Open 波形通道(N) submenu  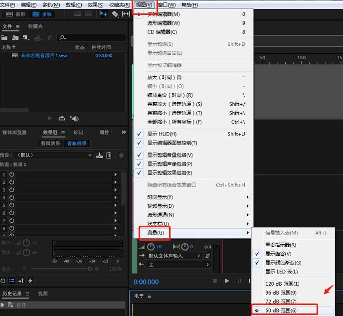pyautogui.click(x=193, y=215)
